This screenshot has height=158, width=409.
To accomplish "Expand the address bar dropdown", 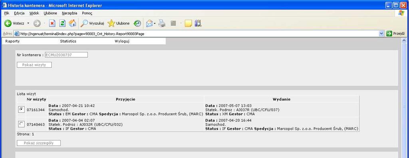I will [x=381, y=34].
